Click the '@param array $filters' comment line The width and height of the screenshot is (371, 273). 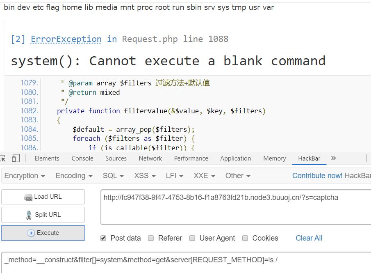click(135, 83)
